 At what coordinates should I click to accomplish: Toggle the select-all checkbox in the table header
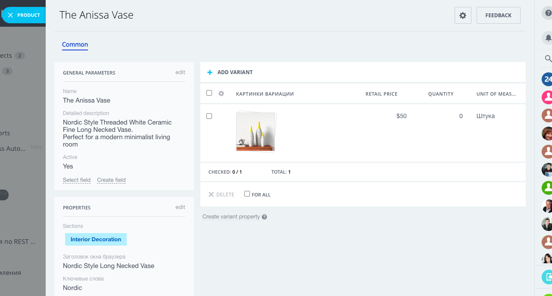click(x=209, y=93)
